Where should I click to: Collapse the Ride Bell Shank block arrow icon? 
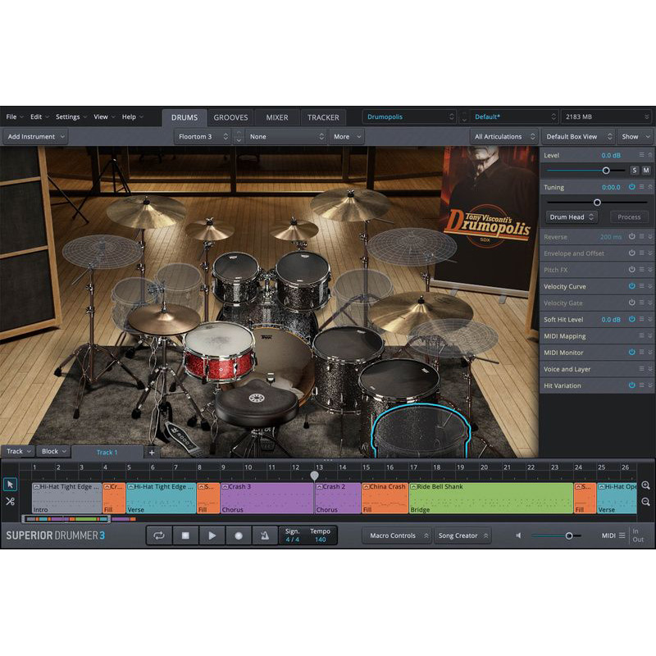[x=413, y=486]
